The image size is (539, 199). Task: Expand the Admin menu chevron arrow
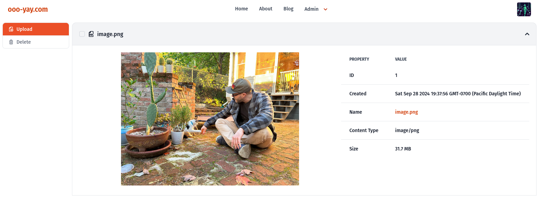(x=325, y=9)
